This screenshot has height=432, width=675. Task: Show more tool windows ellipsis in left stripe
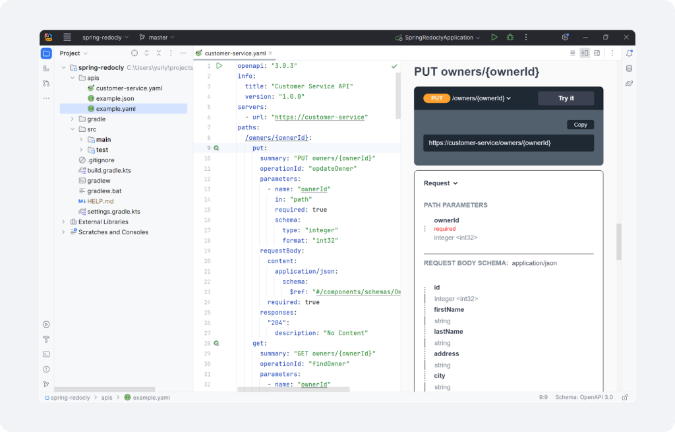pos(47,98)
